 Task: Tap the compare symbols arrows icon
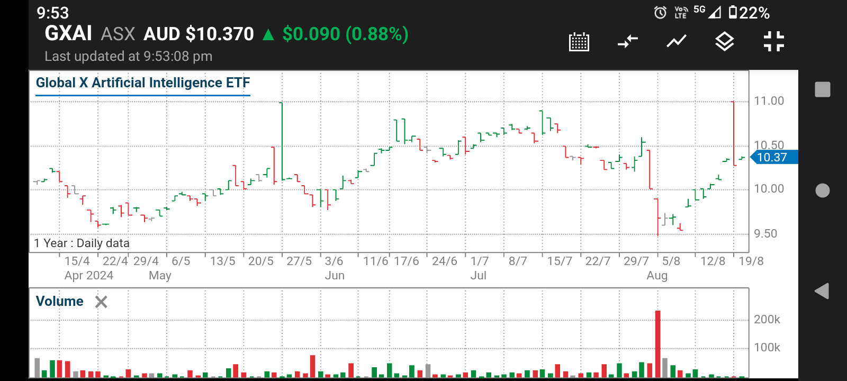coord(628,41)
